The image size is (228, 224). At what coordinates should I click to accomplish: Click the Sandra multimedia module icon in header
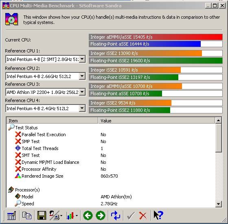(11, 19)
